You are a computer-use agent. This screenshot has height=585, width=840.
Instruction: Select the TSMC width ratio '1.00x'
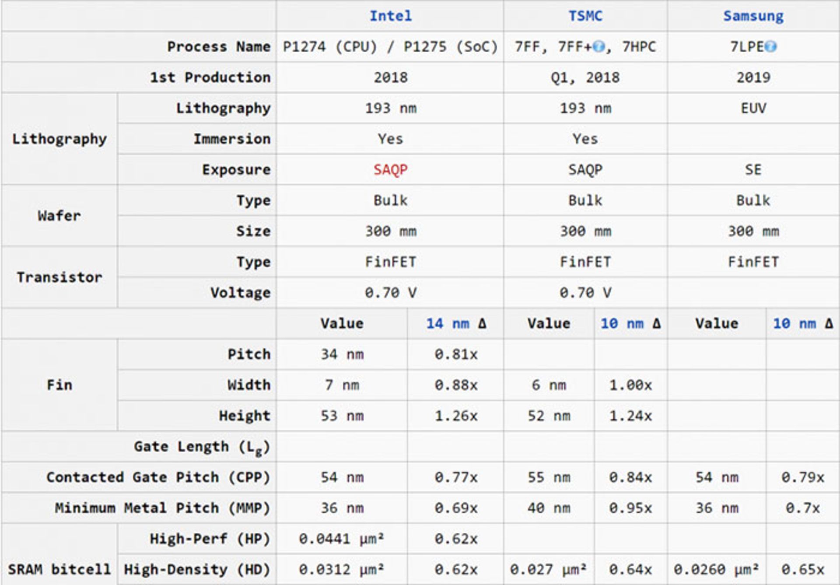tap(630, 385)
